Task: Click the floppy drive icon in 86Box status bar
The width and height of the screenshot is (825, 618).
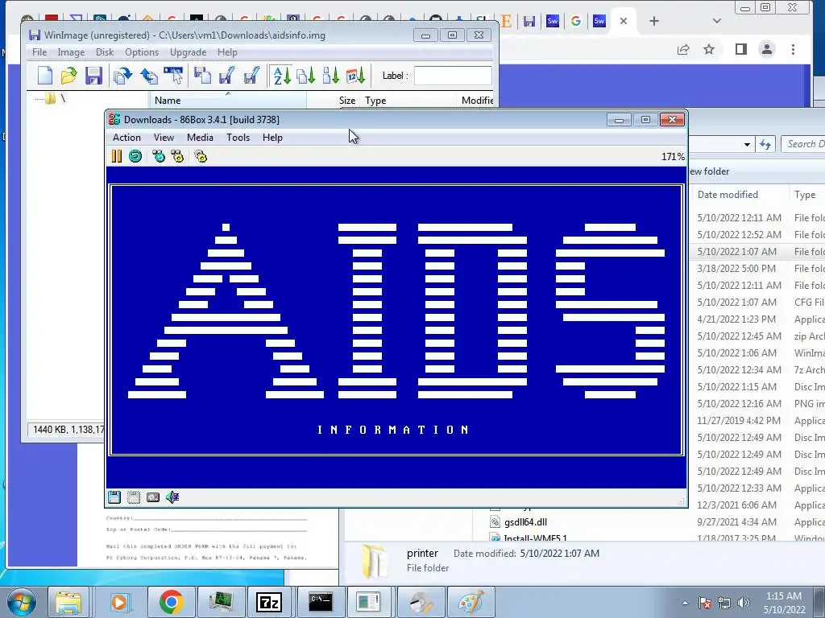Action: 114,497
